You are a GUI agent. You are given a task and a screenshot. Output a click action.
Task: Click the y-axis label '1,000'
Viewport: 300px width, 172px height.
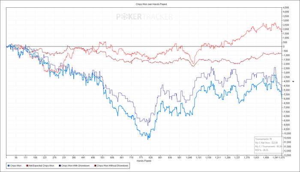tap(286, 38)
